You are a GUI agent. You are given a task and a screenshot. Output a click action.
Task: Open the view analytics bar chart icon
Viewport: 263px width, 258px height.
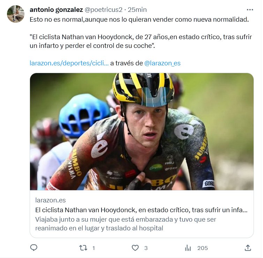(188, 248)
